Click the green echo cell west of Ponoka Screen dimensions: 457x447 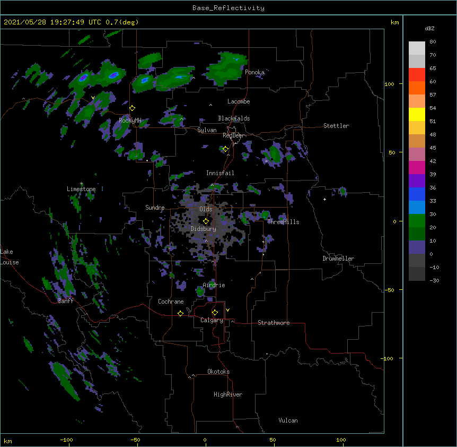tap(227, 68)
